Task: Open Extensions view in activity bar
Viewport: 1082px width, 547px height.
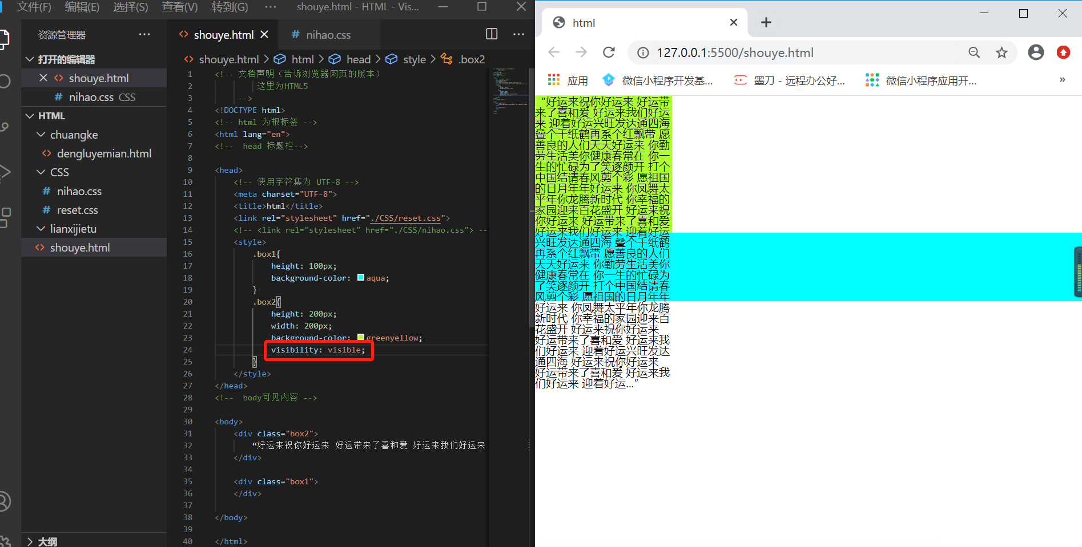Action: click(x=5, y=217)
